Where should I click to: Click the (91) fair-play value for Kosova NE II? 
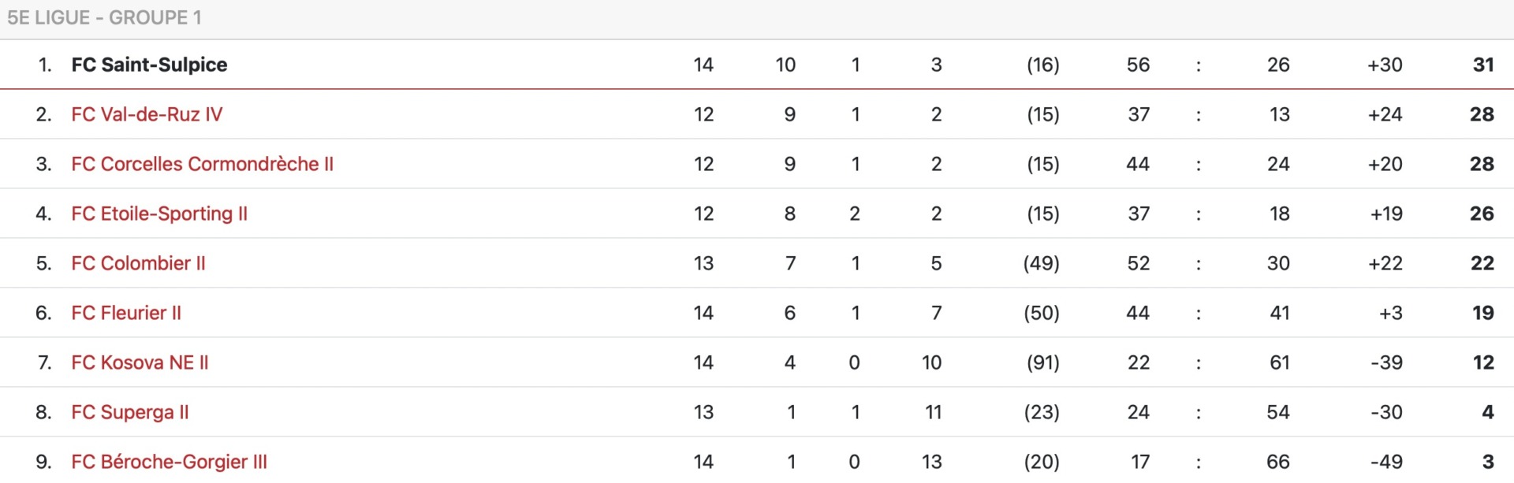click(x=1042, y=362)
